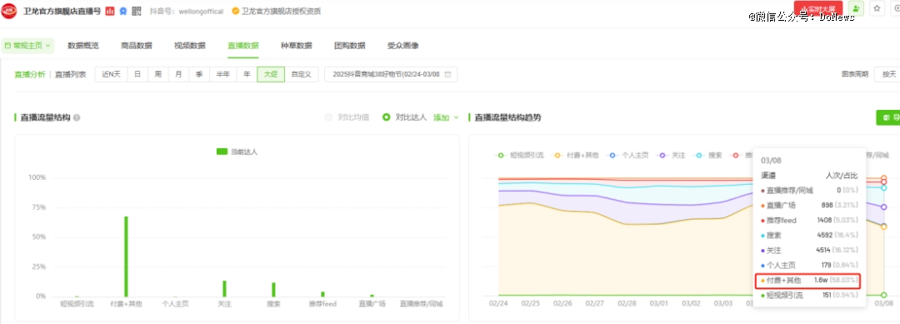Image resolution: width=900 pixels, height=324 pixels.
Task: Open the red bar-chart icon beside account name
Action: (110, 11)
